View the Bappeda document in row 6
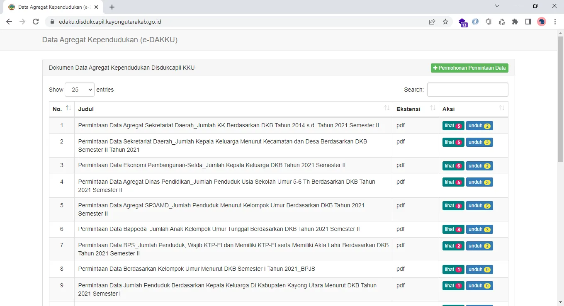This screenshot has height=306, width=564. (x=453, y=229)
